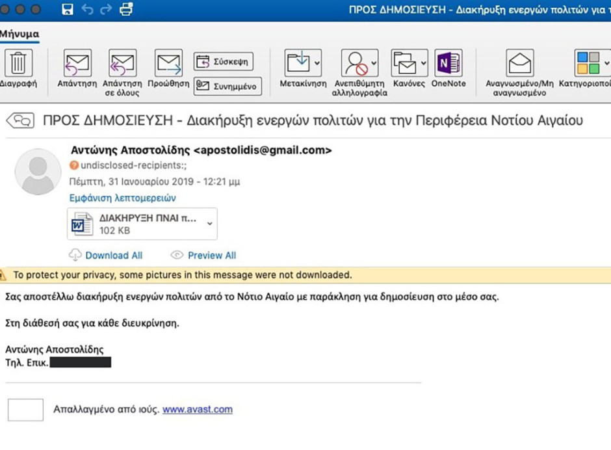
Task: Expand Ανεπιθύμητη αλληλογραφία dropdown arrow
Action: (x=374, y=63)
